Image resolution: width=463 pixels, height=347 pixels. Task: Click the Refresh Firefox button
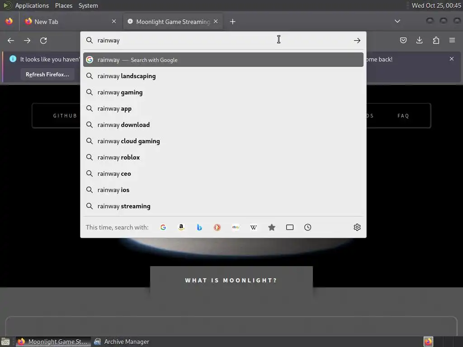47,75
